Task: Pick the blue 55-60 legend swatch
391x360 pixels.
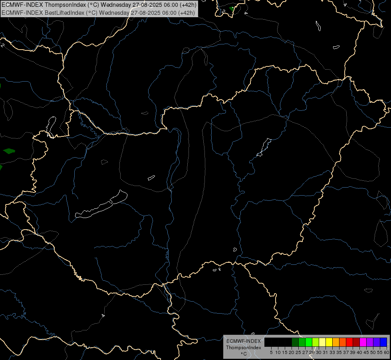Action: (x=383, y=342)
